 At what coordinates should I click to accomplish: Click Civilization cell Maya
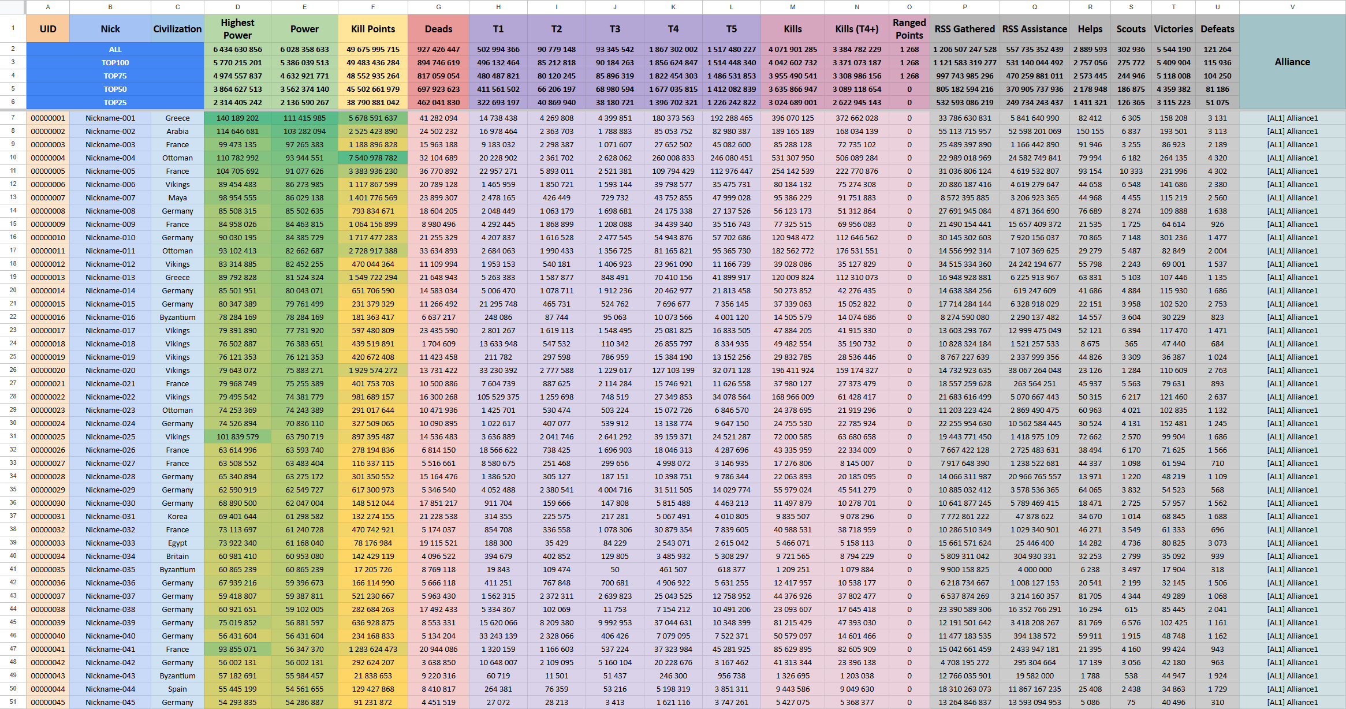click(x=177, y=197)
